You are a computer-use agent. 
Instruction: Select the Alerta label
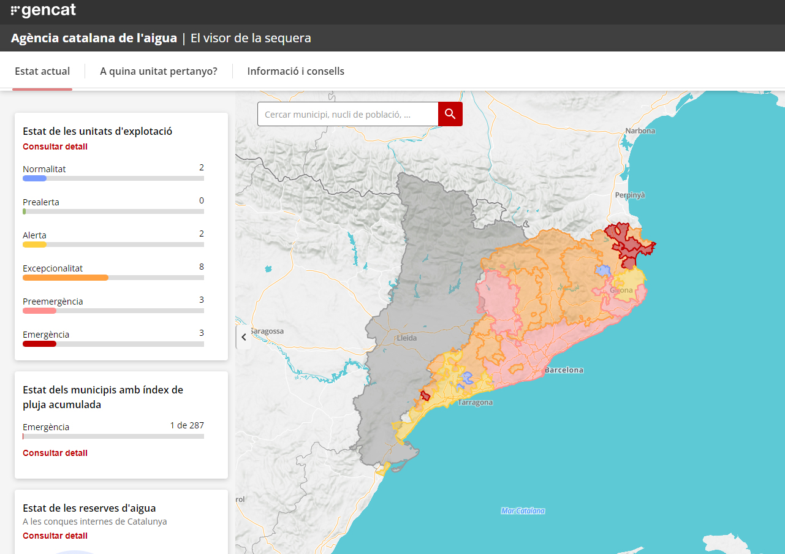click(34, 235)
